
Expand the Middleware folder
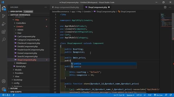pos(21,63)
